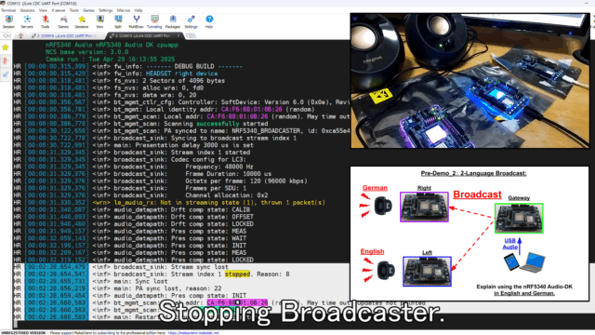Click the yellow star icon in left sidebar
The width and height of the screenshot is (595, 335).
[x=6, y=47]
